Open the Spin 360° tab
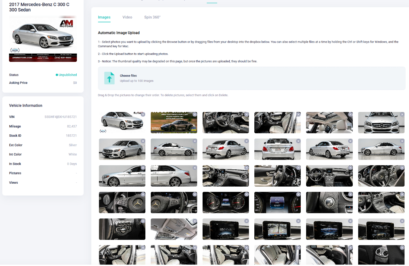The height and width of the screenshot is (266, 409). point(152,17)
